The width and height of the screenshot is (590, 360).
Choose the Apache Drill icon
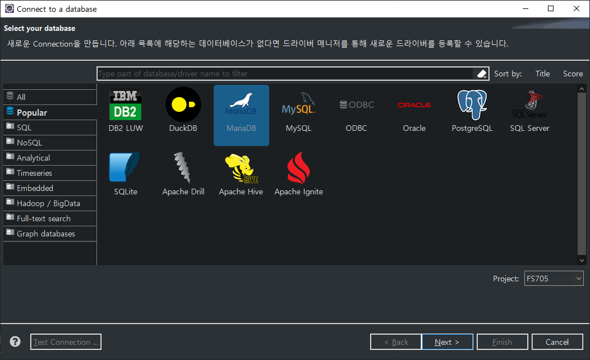(x=183, y=168)
